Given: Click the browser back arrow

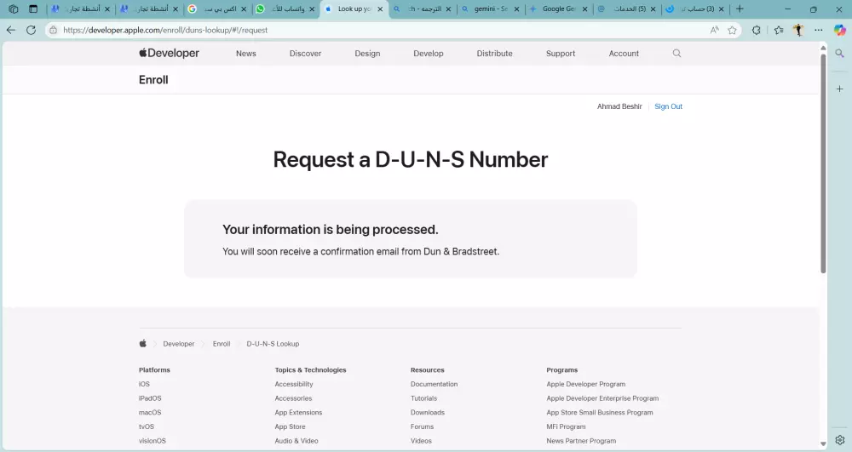Looking at the screenshot, I should click(x=11, y=31).
